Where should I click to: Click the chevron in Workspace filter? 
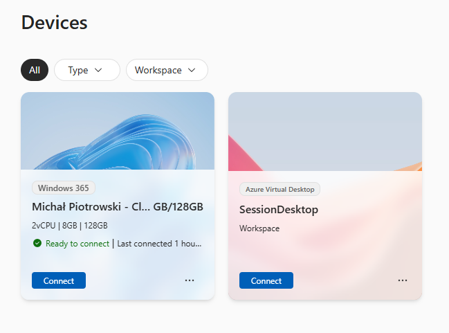click(192, 70)
